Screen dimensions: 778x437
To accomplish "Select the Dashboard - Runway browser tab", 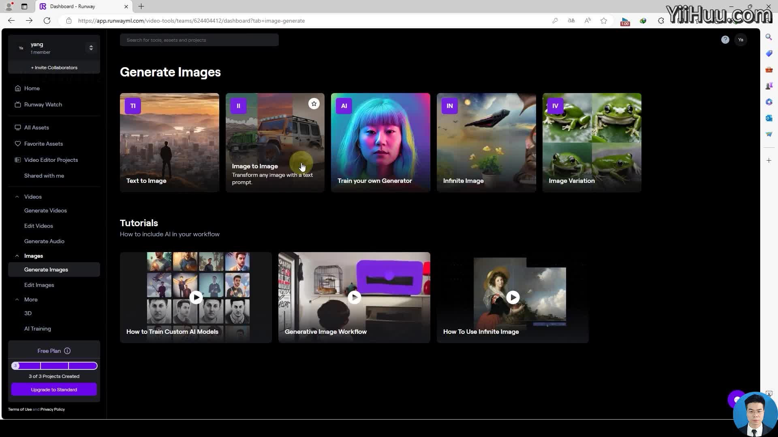I will (x=83, y=6).
